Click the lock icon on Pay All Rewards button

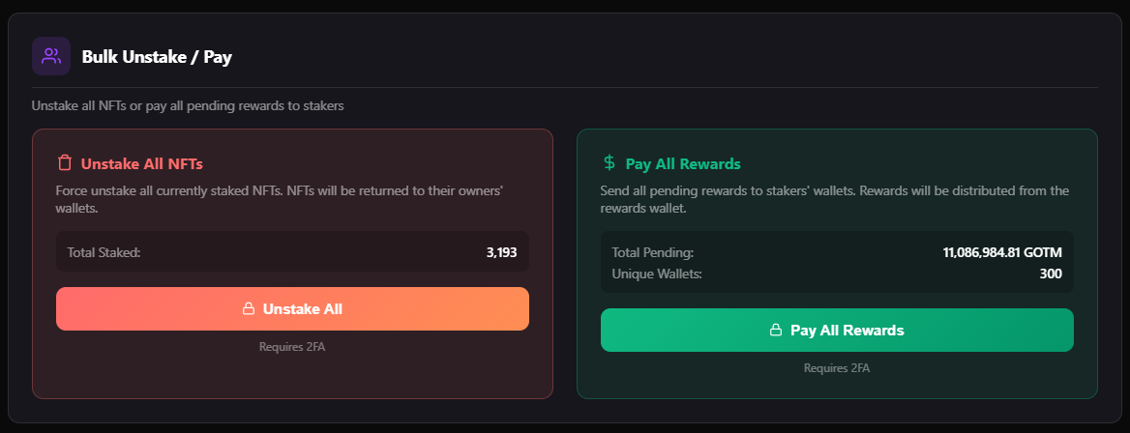click(x=775, y=331)
